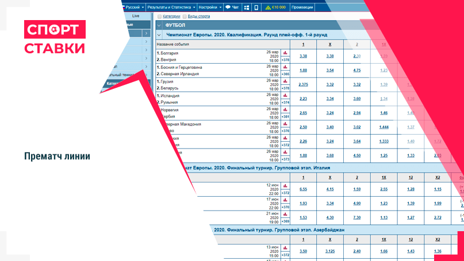464x261 pixels.
Task: Pick odds 6.55 in the 12 июн row
Action: pos(304,189)
